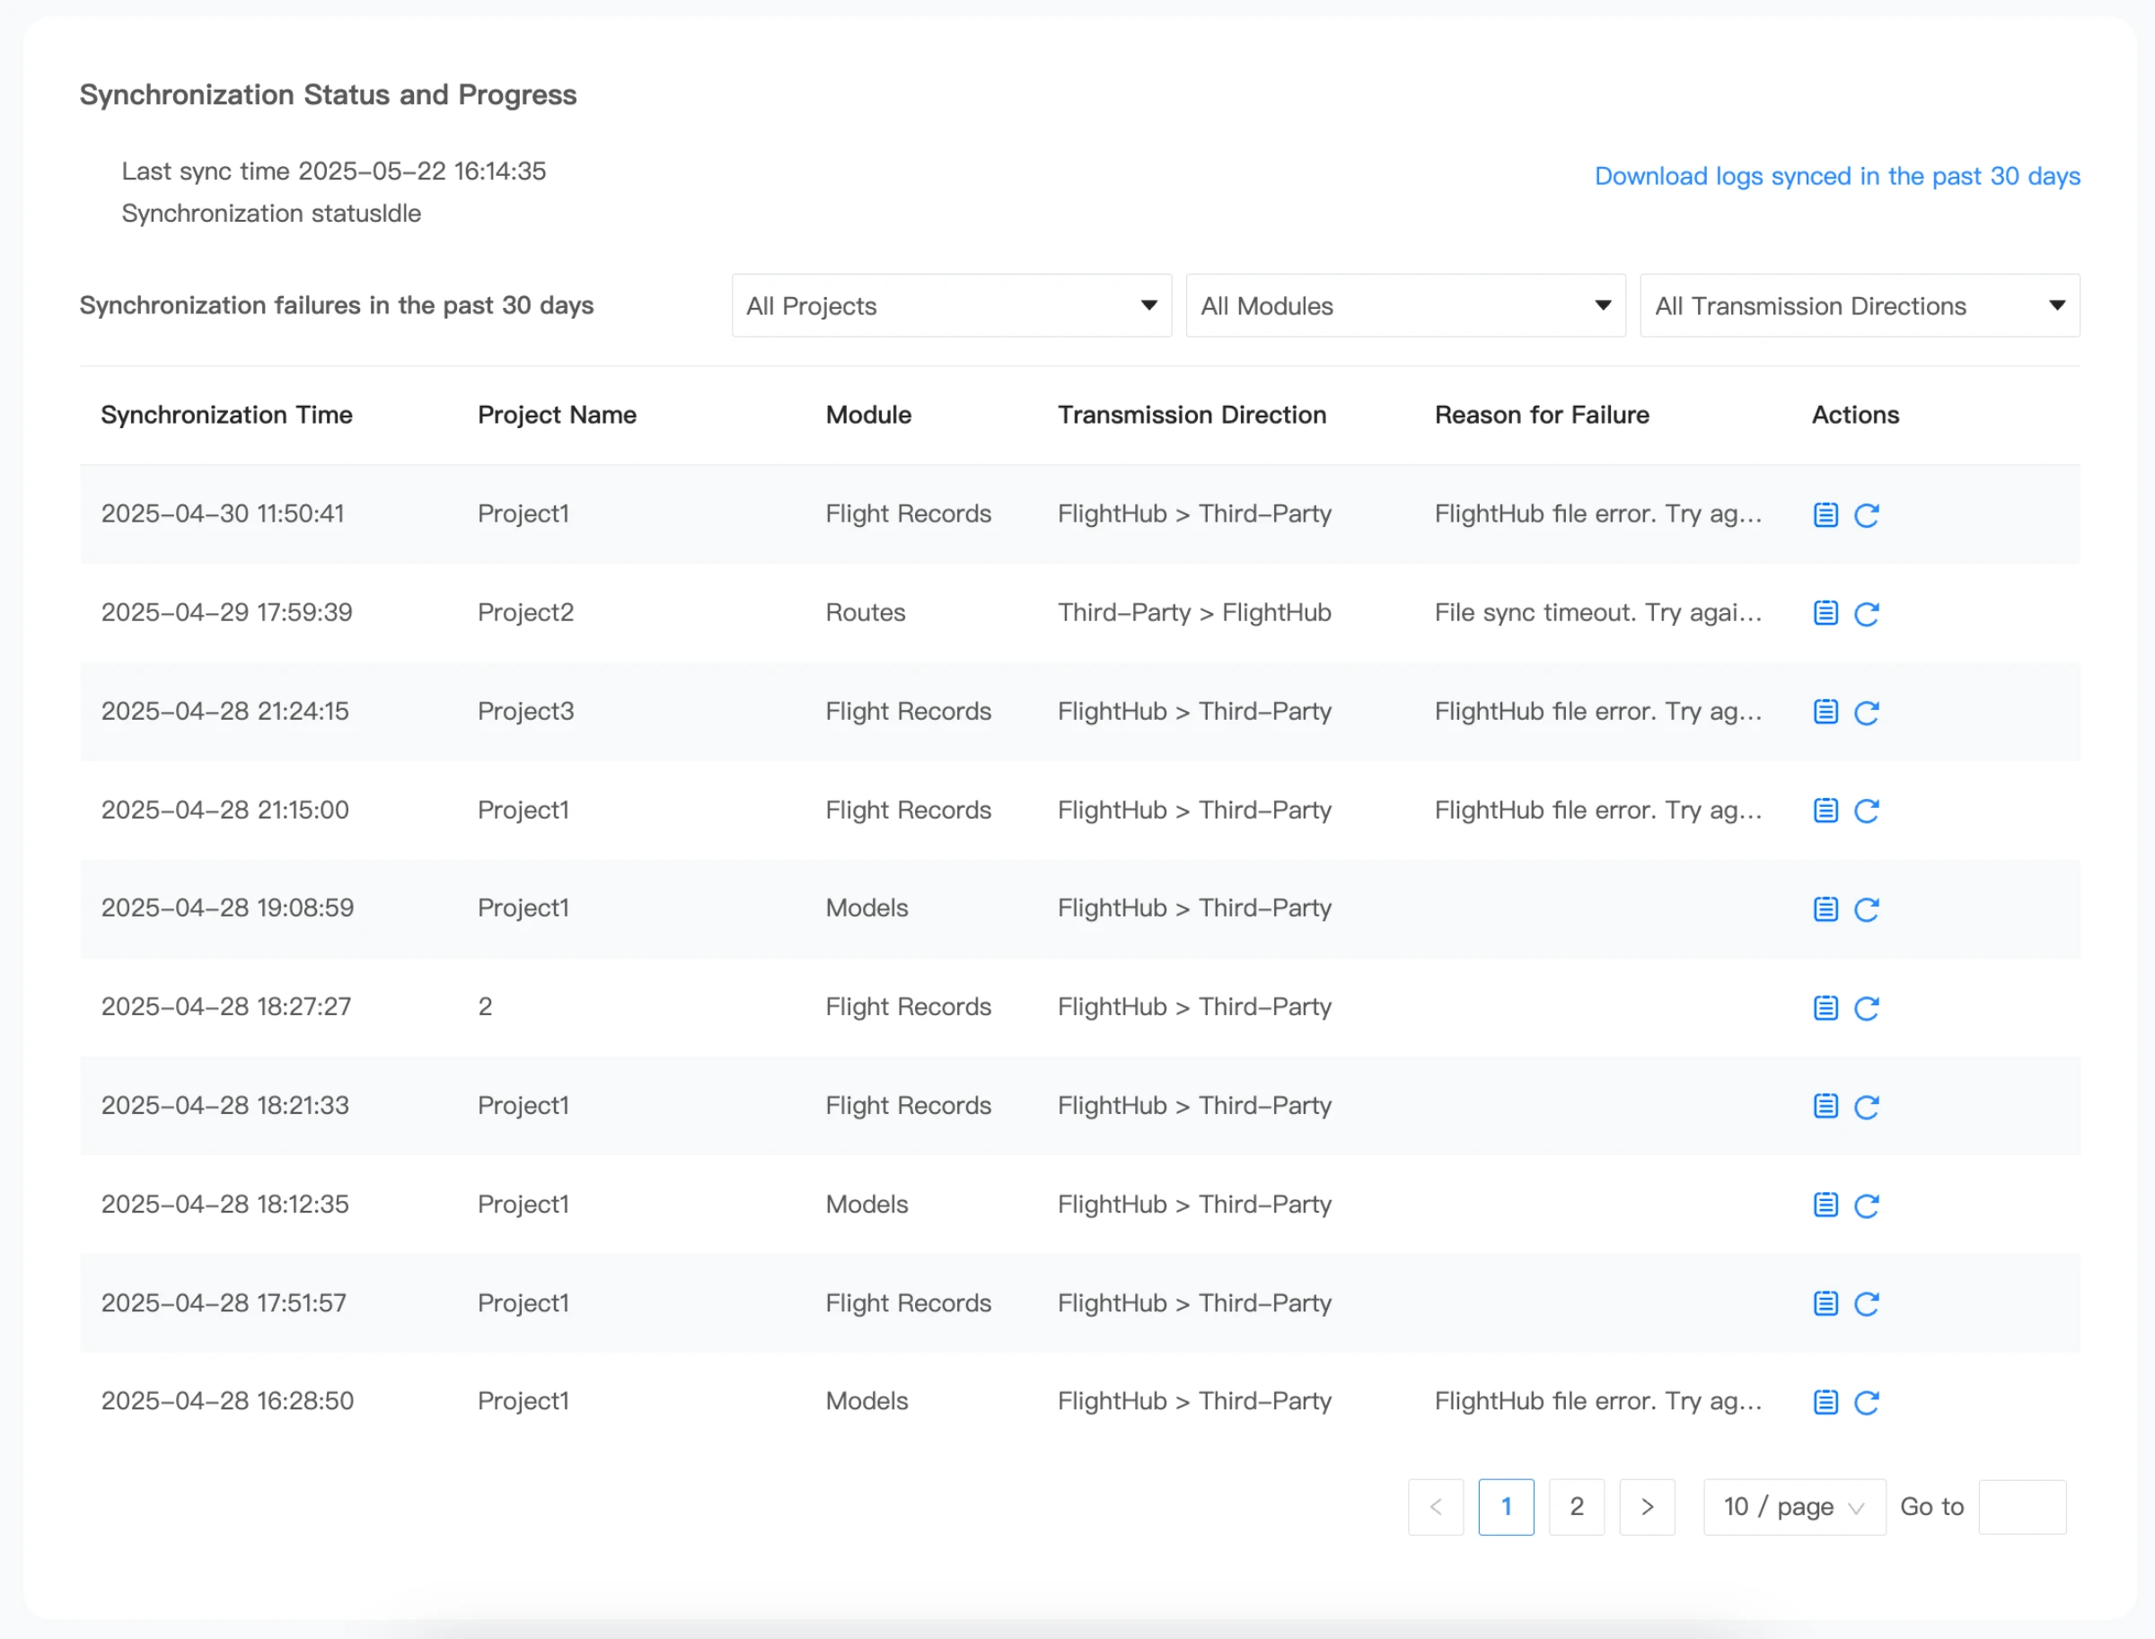Click the Transmission Direction column header
This screenshot has height=1639, width=2155.
click(1192, 415)
